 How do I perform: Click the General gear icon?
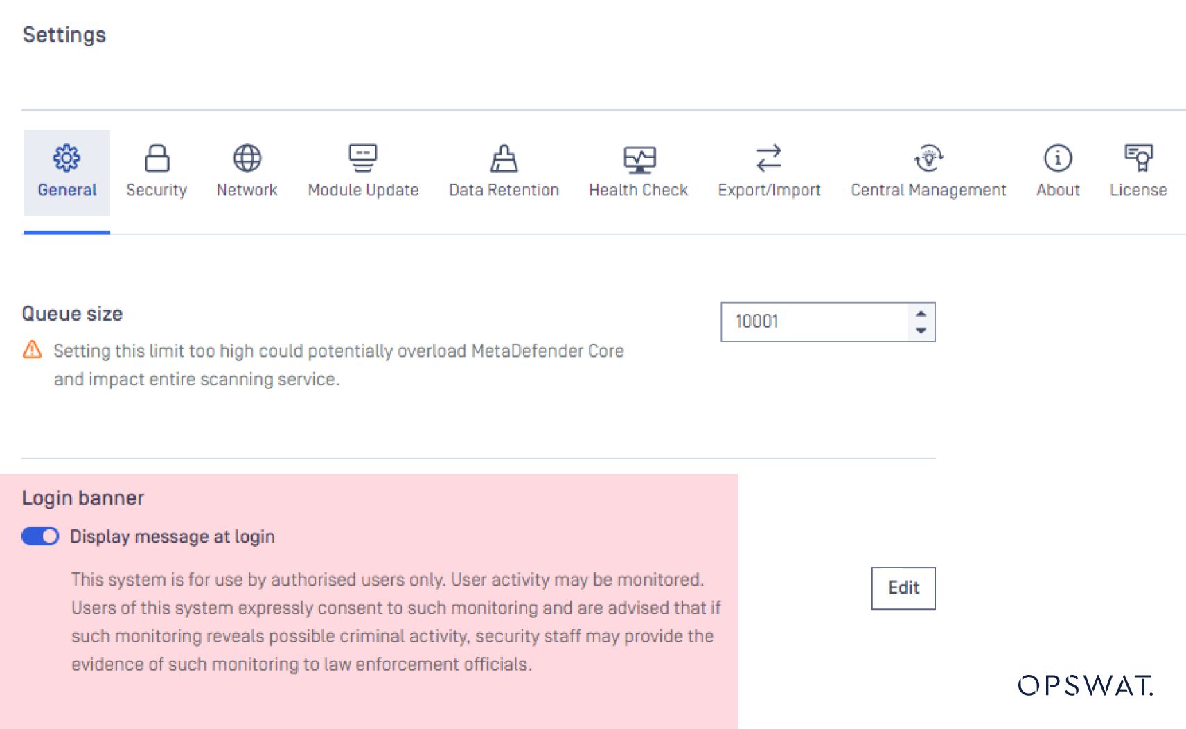[67, 158]
